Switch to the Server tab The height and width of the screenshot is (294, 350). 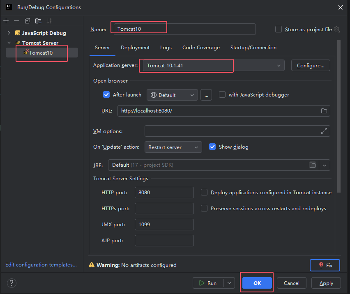coord(102,48)
